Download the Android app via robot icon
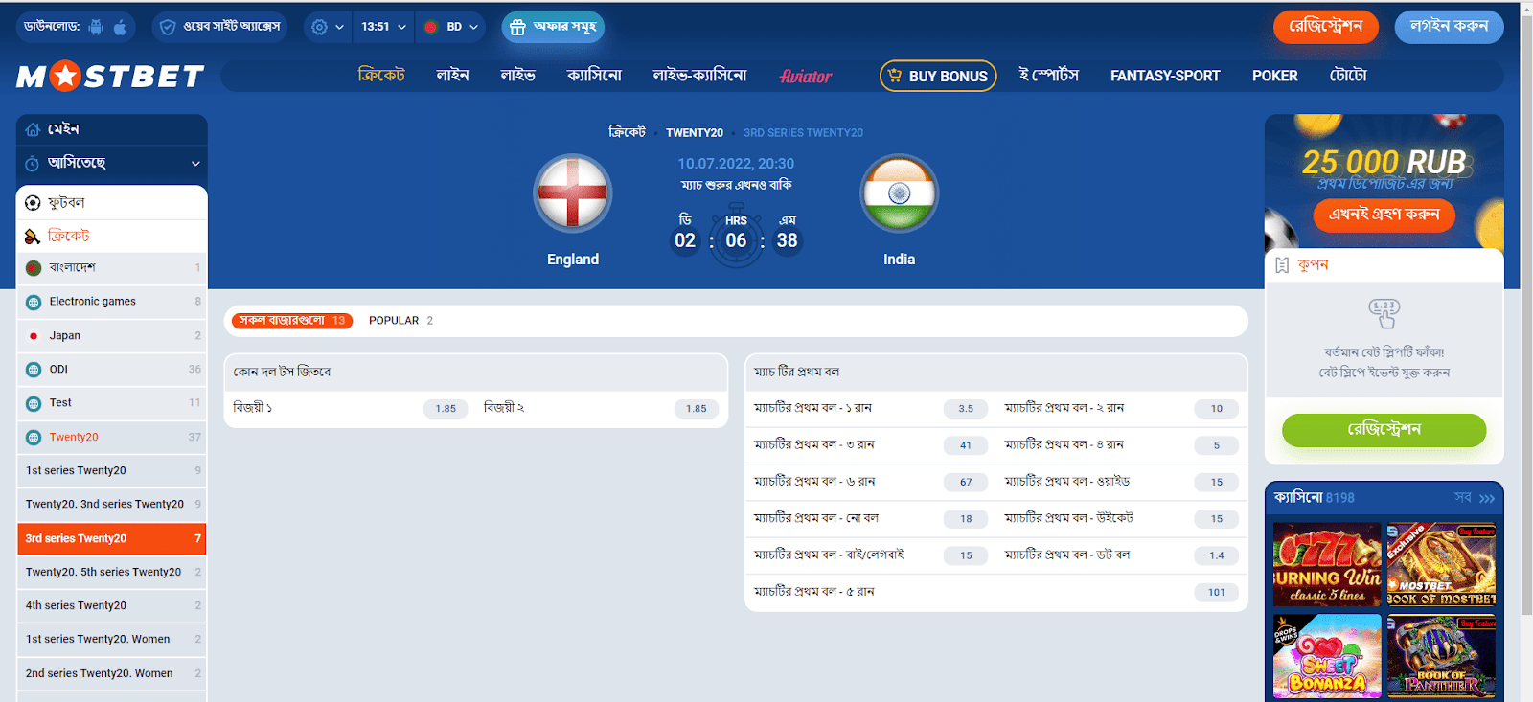1533x702 pixels. [x=96, y=27]
